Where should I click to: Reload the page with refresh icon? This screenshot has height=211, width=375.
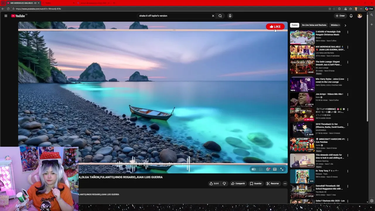coord(8,9)
